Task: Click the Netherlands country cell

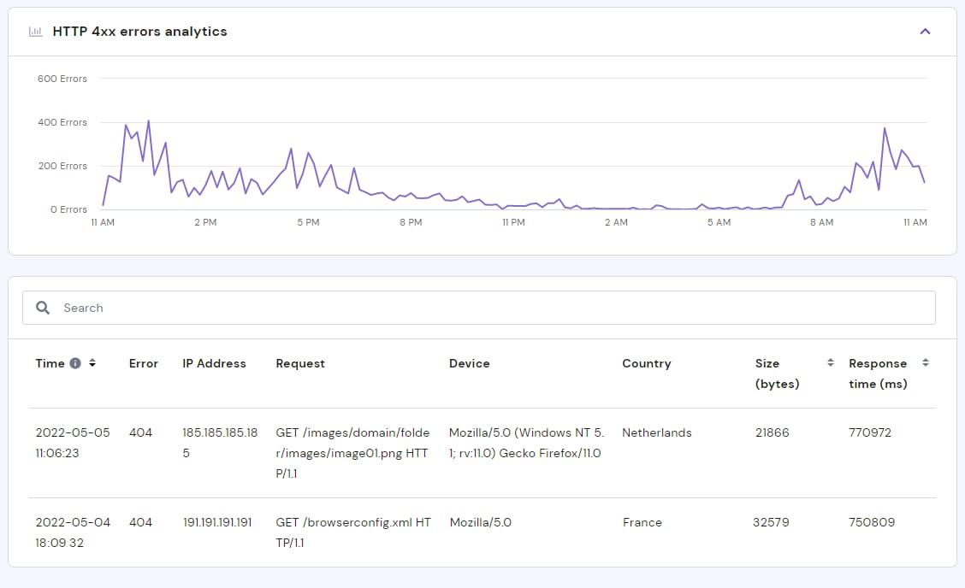Action: [x=656, y=432]
